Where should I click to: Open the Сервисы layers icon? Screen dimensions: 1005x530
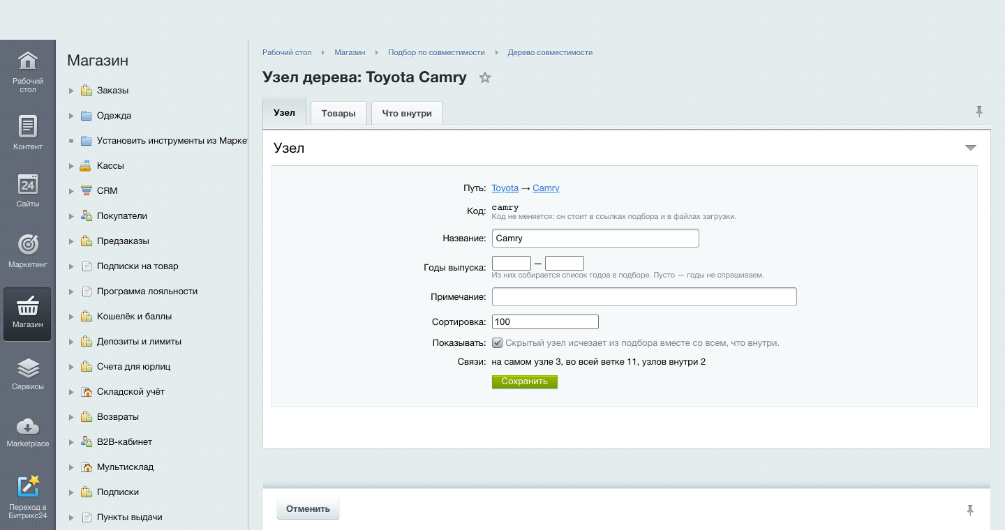[28, 367]
